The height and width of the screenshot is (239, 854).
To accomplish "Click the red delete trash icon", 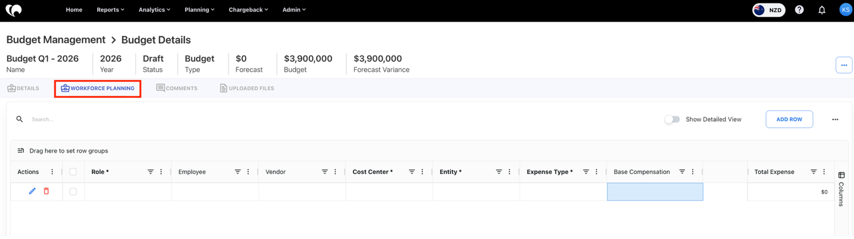I will (46, 191).
